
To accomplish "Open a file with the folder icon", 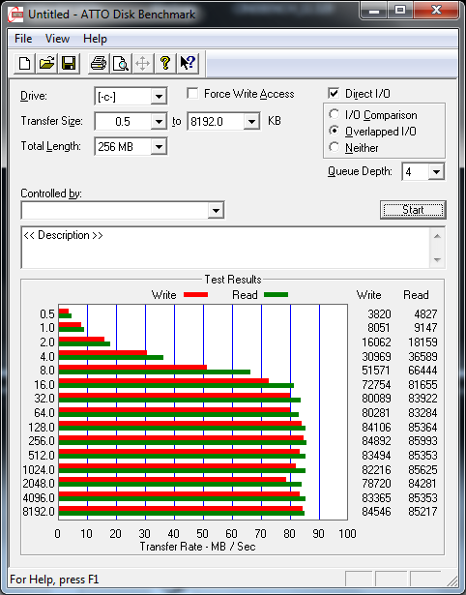I will (x=46, y=63).
